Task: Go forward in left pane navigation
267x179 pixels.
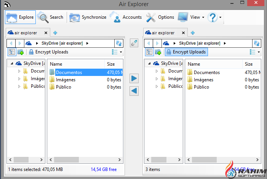Action: pos(20,44)
